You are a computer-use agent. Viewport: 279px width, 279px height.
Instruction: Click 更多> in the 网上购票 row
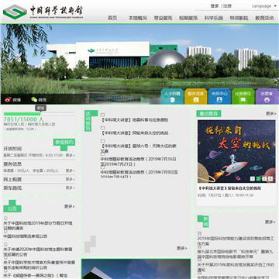pyautogui.click(x=70, y=179)
